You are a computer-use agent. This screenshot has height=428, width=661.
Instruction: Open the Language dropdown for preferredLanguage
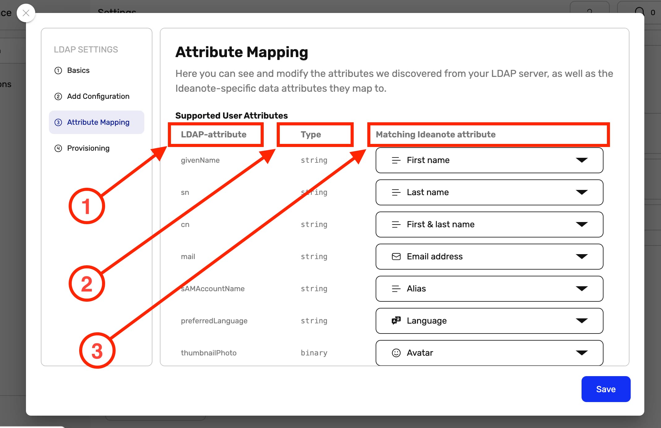(x=582, y=321)
